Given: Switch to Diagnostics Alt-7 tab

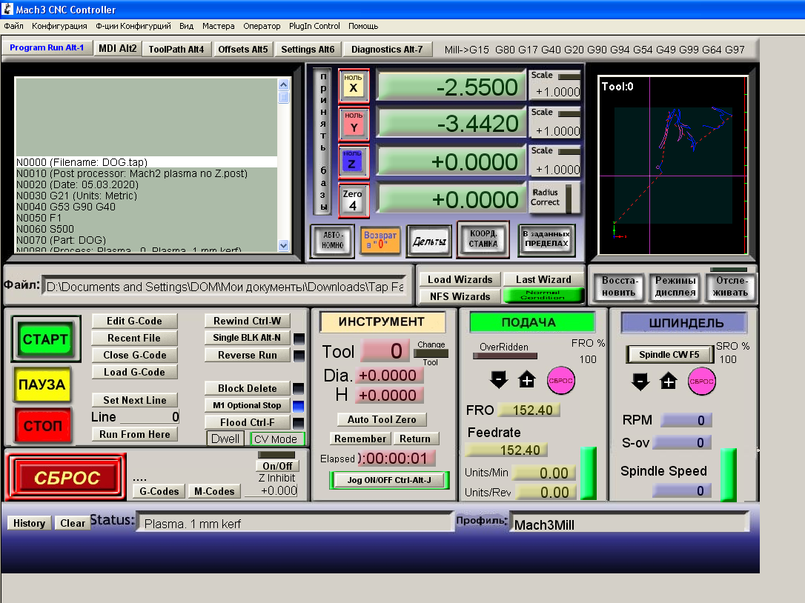Looking at the screenshot, I should tap(387, 50).
